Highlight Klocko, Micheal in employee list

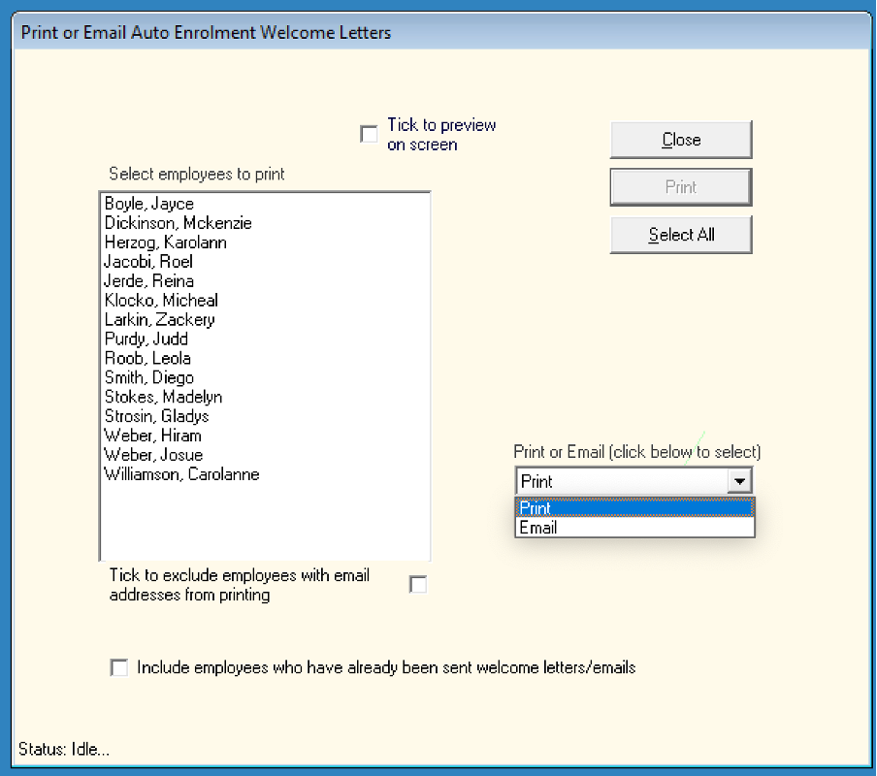pos(161,301)
